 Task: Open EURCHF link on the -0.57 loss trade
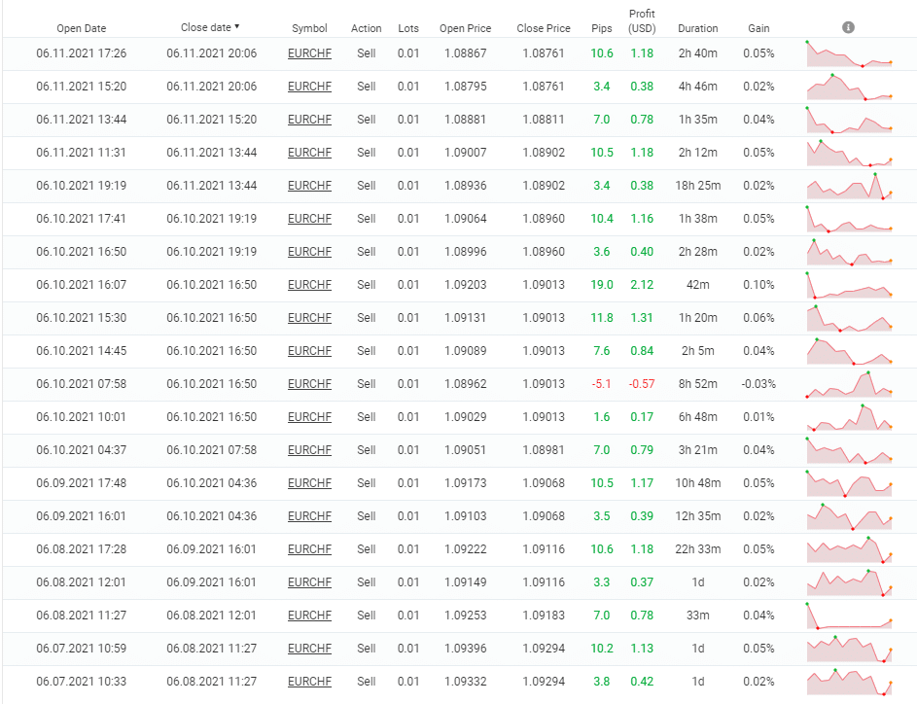[309, 384]
